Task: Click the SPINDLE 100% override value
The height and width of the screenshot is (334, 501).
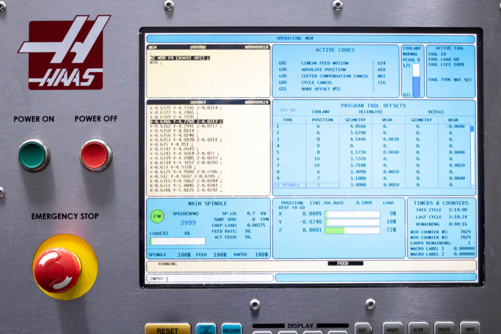Action: [x=184, y=255]
